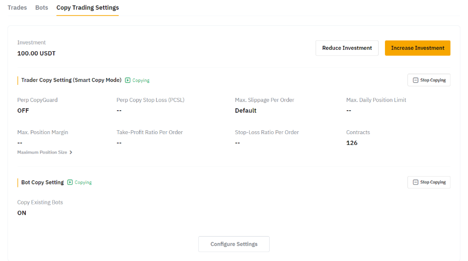The height and width of the screenshot is (261, 468).
Task: Toggle the Perp CopyGuard OFF value
Action: [23, 111]
